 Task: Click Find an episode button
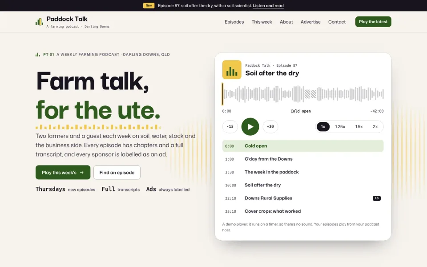tap(117, 173)
